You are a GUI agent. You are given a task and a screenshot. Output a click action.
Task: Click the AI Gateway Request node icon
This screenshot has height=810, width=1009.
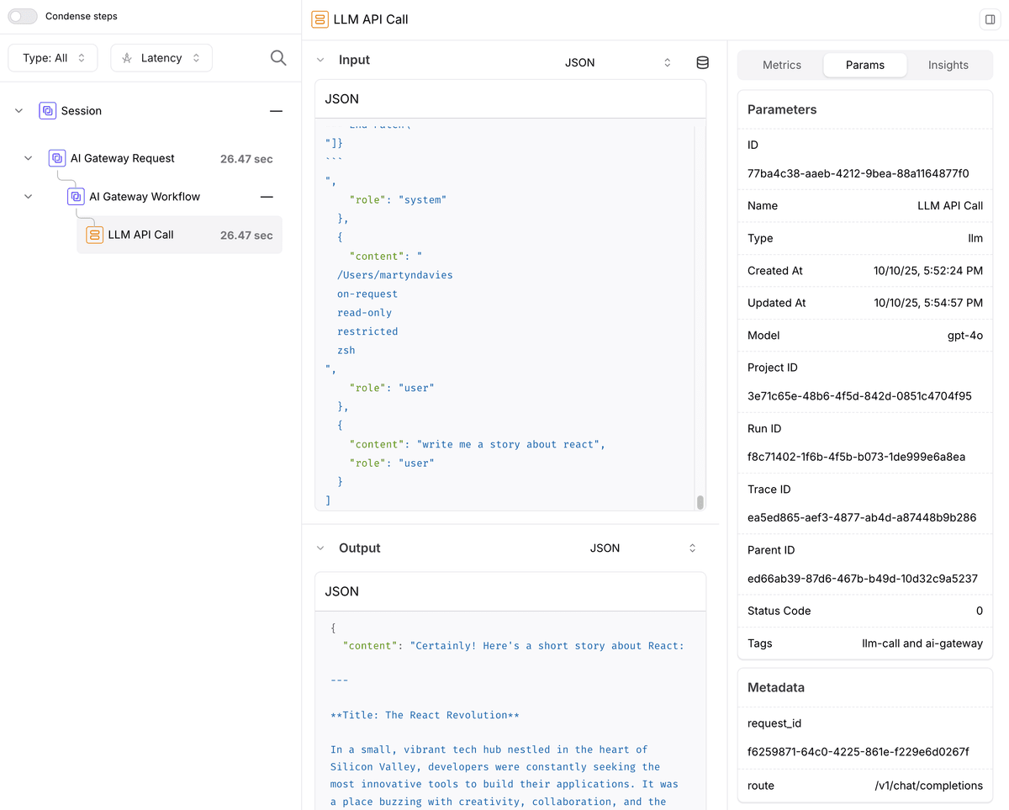pyautogui.click(x=56, y=157)
